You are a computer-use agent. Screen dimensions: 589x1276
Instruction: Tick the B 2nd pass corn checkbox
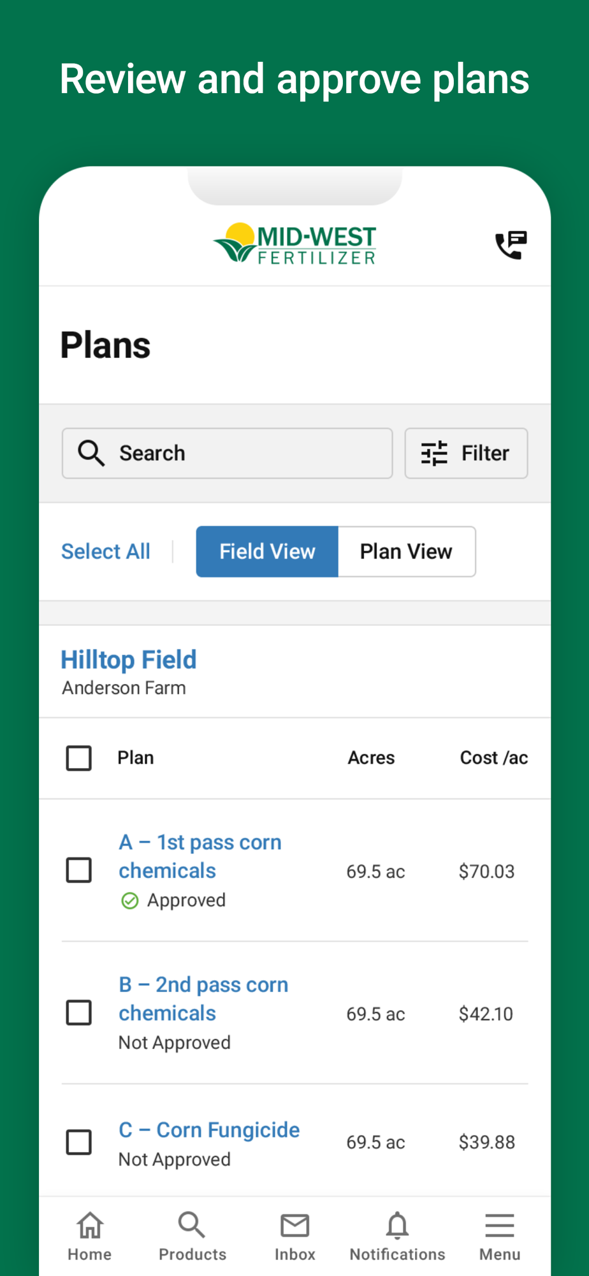coord(79,1013)
